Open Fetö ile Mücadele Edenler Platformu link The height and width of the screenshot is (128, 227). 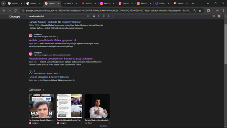[49, 77]
